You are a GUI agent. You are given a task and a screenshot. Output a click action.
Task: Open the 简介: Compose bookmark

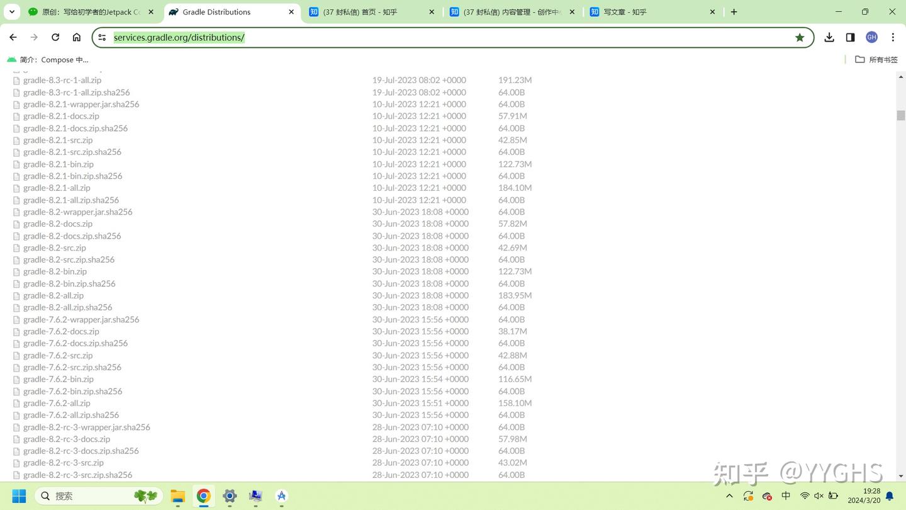pos(48,60)
